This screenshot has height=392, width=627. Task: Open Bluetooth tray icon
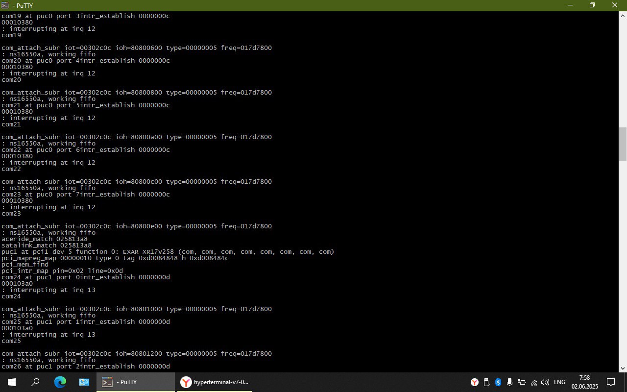coord(498,382)
